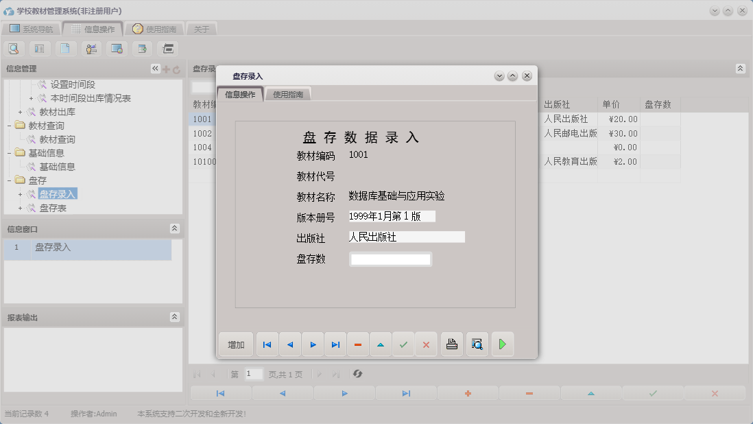This screenshot has width=753, height=424.
Task: Collapse the 信息窗口 panel header chevron
Action: click(x=175, y=228)
